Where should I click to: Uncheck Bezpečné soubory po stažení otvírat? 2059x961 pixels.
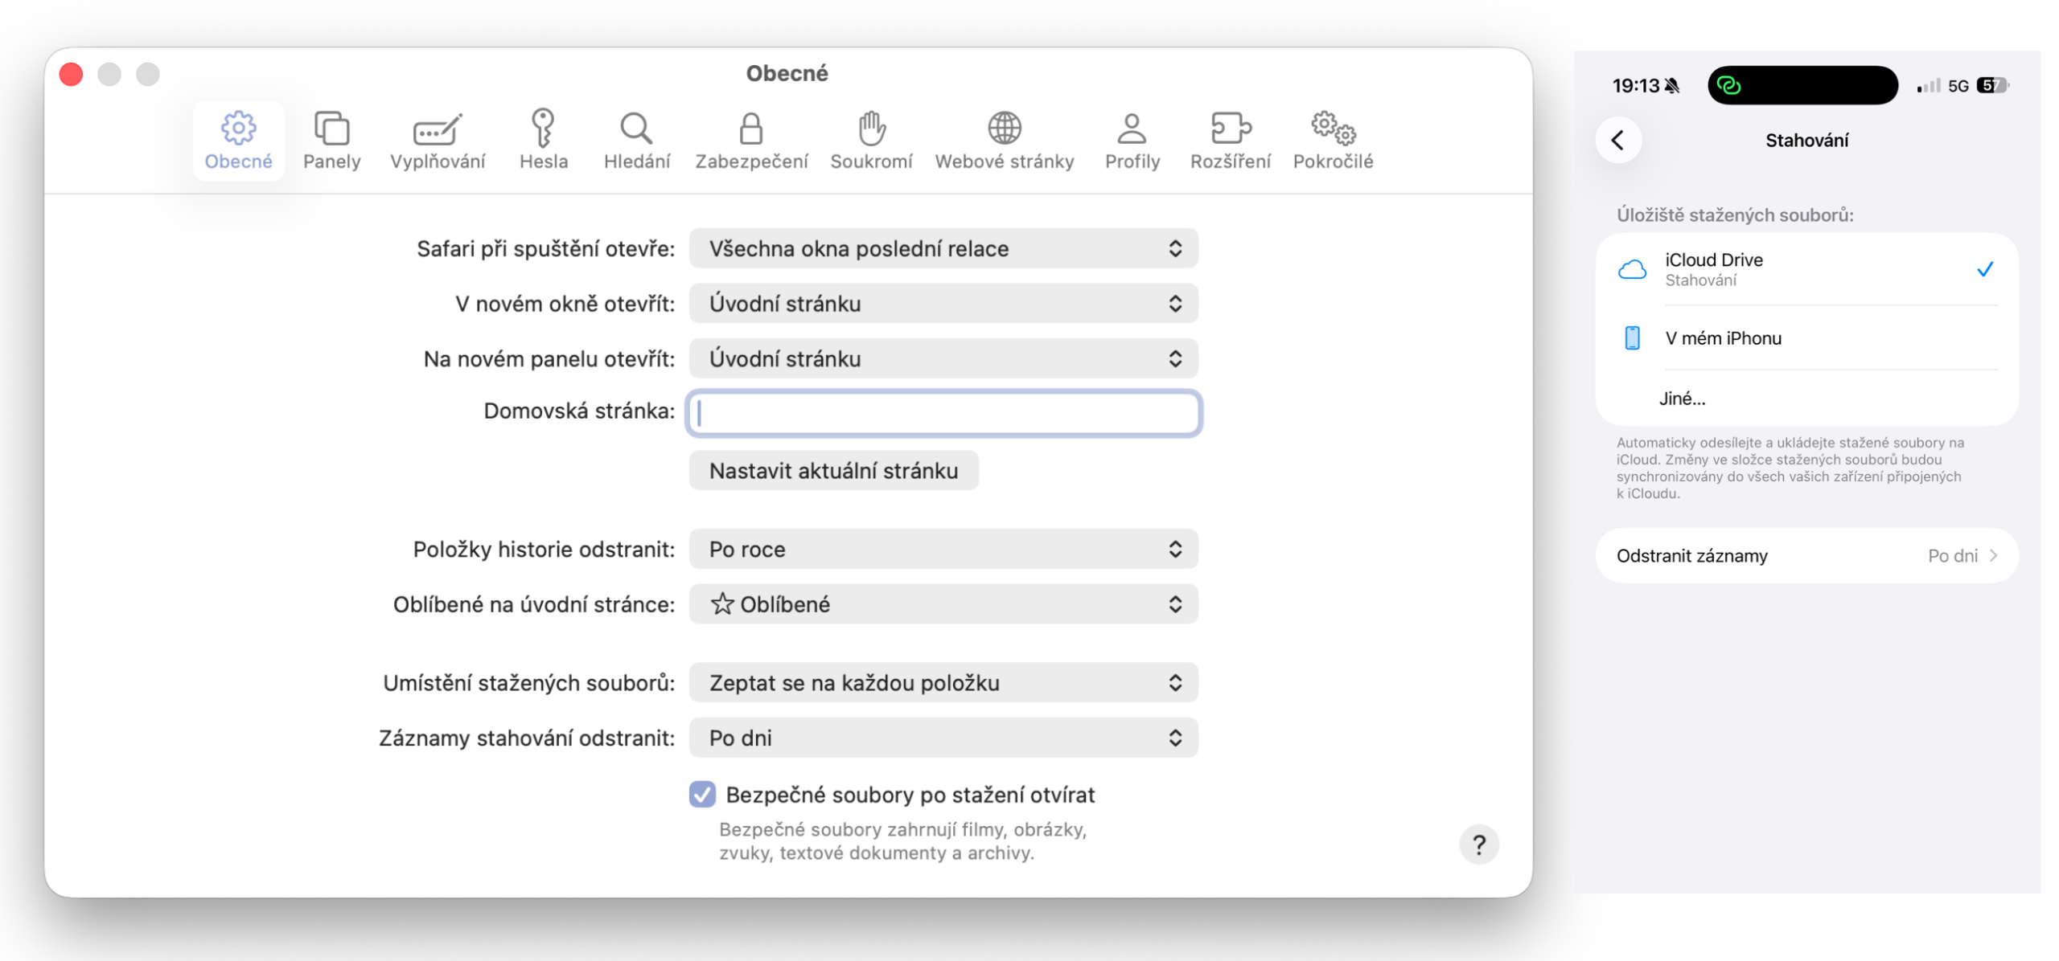point(702,794)
